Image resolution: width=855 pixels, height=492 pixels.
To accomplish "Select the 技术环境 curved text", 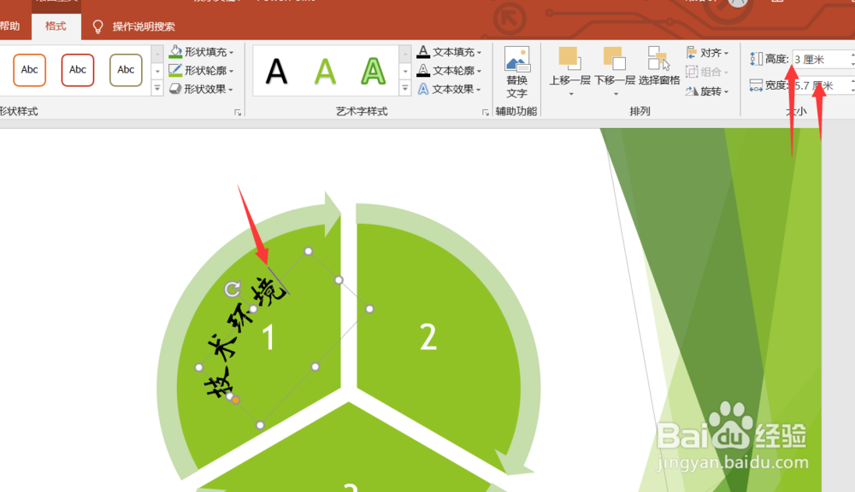I will click(246, 338).
